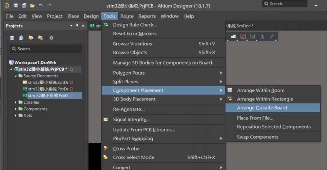The image size is (327, 170).
Task: Click the title bar Search box
Action: coord(285,4)
